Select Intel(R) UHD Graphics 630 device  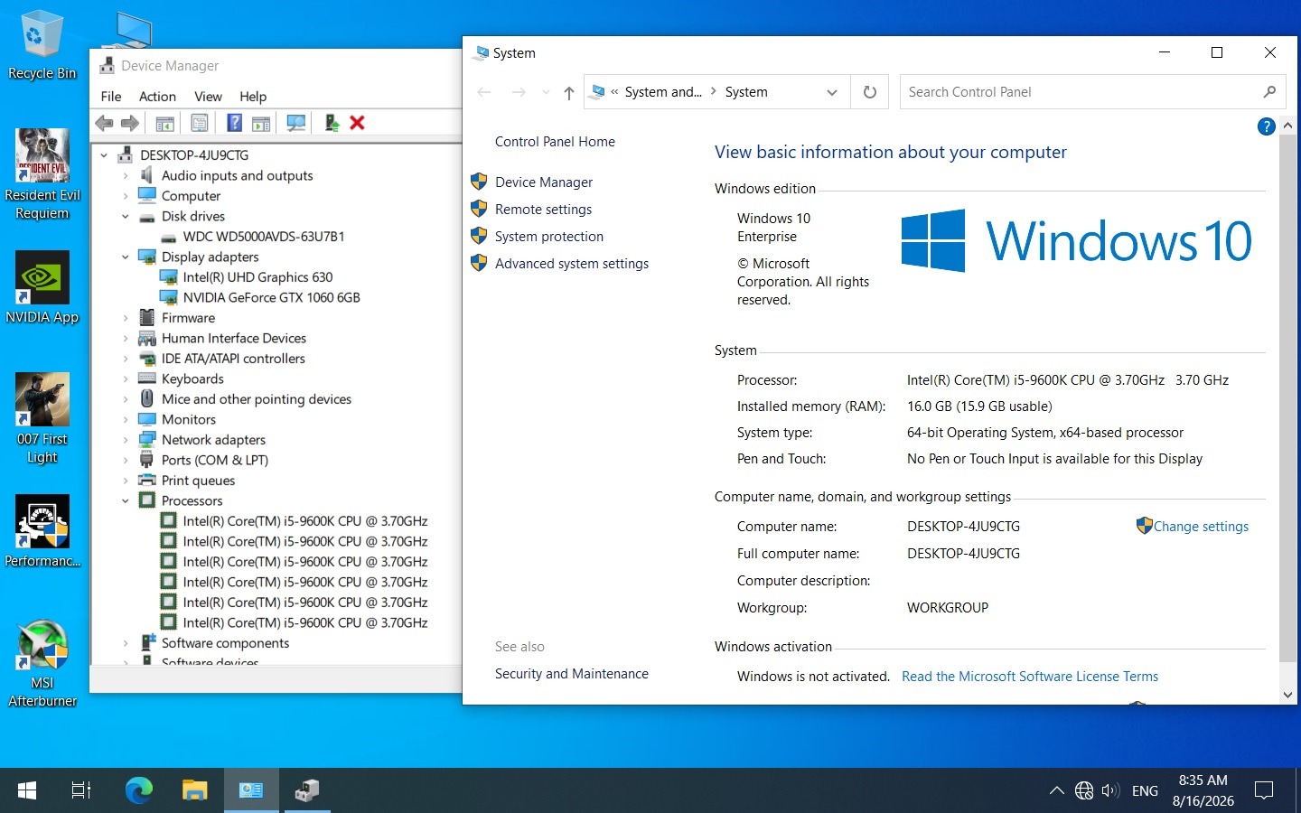coord(257,277)
